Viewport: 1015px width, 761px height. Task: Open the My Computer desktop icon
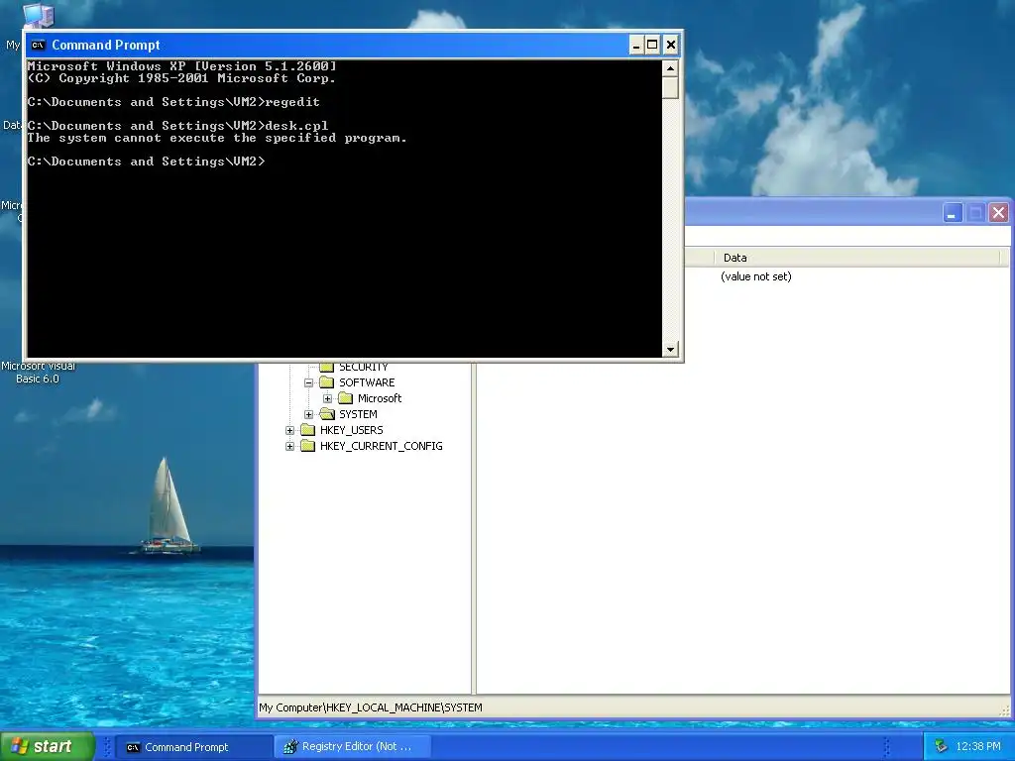[x=39, y=15]
